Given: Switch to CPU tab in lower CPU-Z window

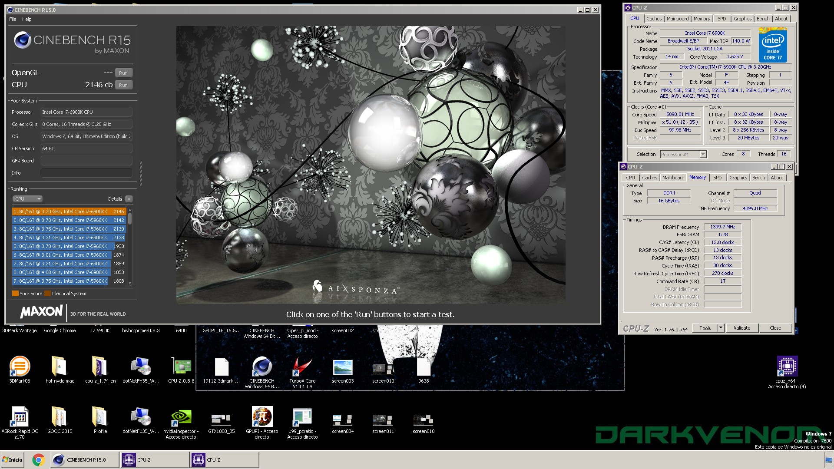Looking at the screenshot, I should click(630, 178).
